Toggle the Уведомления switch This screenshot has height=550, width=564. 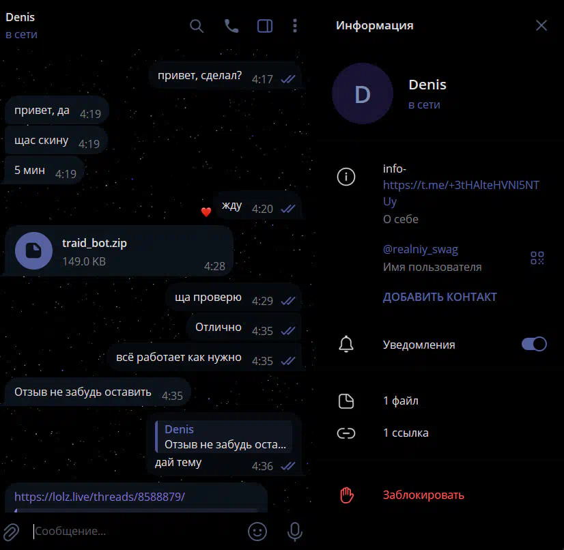point(534,344)
